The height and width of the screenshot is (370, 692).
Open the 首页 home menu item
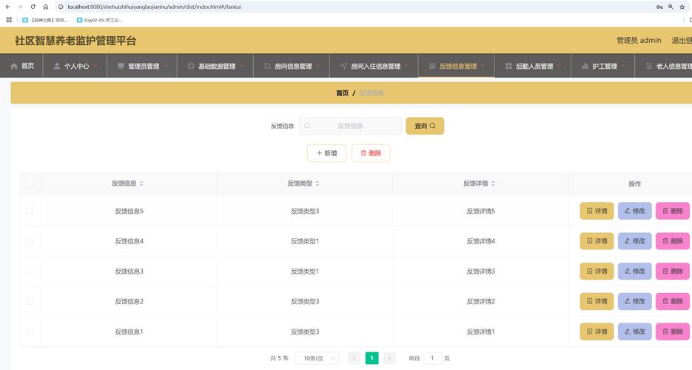(22, 66)
